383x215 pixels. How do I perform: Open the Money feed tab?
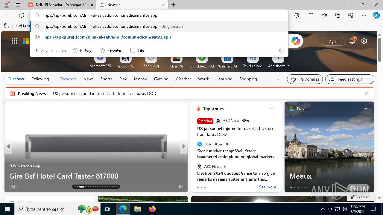pyautogui.click(x=140, y=79)
